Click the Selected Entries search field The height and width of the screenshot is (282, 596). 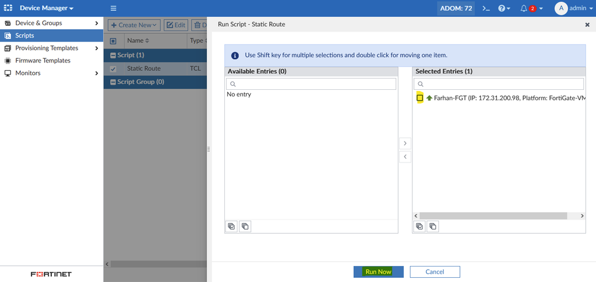tap(499, 84)
